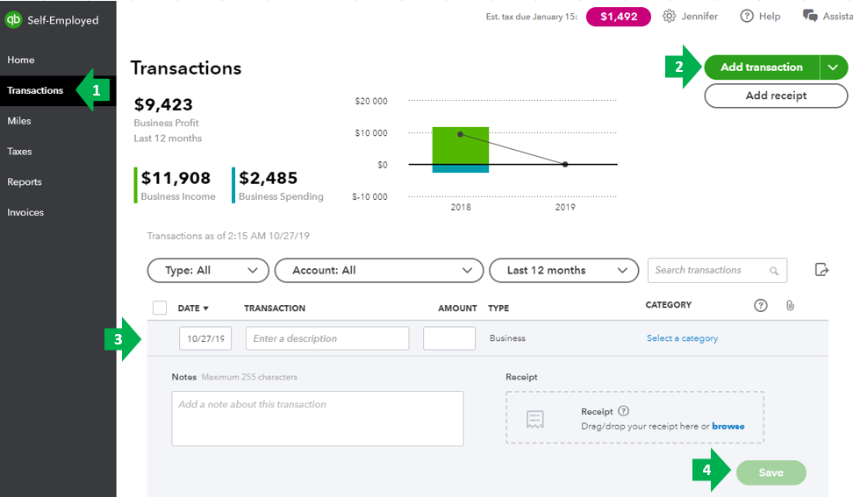Expand the Type: All filter dropdown

pos(208,271)
